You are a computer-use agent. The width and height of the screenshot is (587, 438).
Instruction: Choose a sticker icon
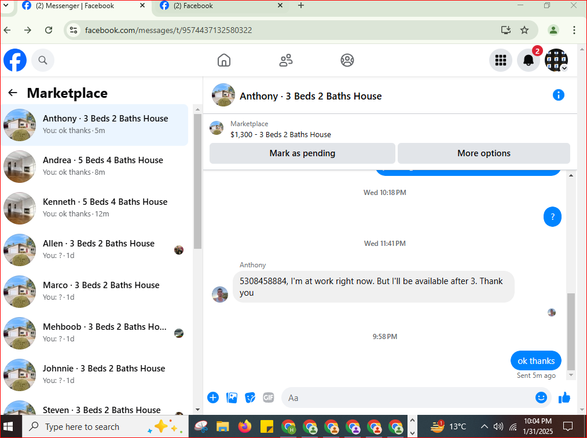tap(250, 397)
